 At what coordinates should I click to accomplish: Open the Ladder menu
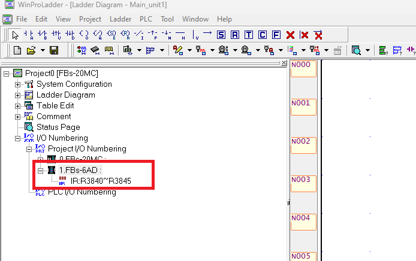pos(120,19)
